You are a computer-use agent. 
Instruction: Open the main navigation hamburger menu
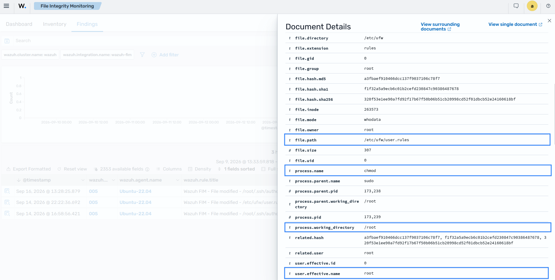tap(6, 6)
